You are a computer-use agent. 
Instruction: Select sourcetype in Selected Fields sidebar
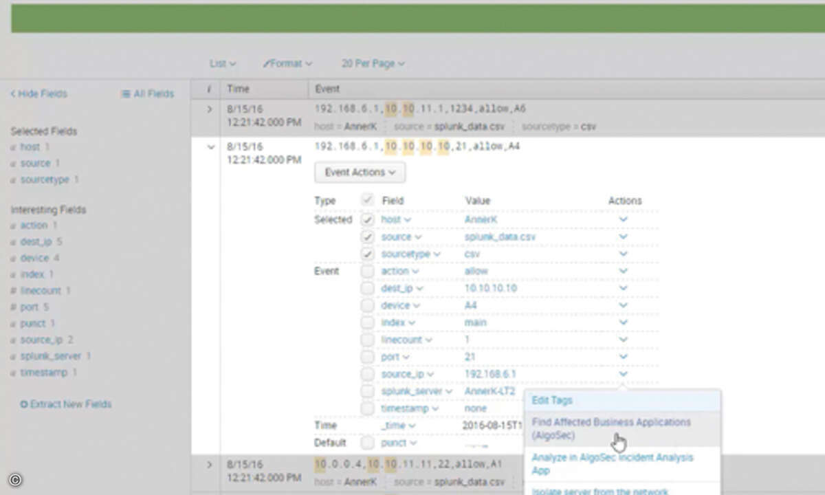45,179
